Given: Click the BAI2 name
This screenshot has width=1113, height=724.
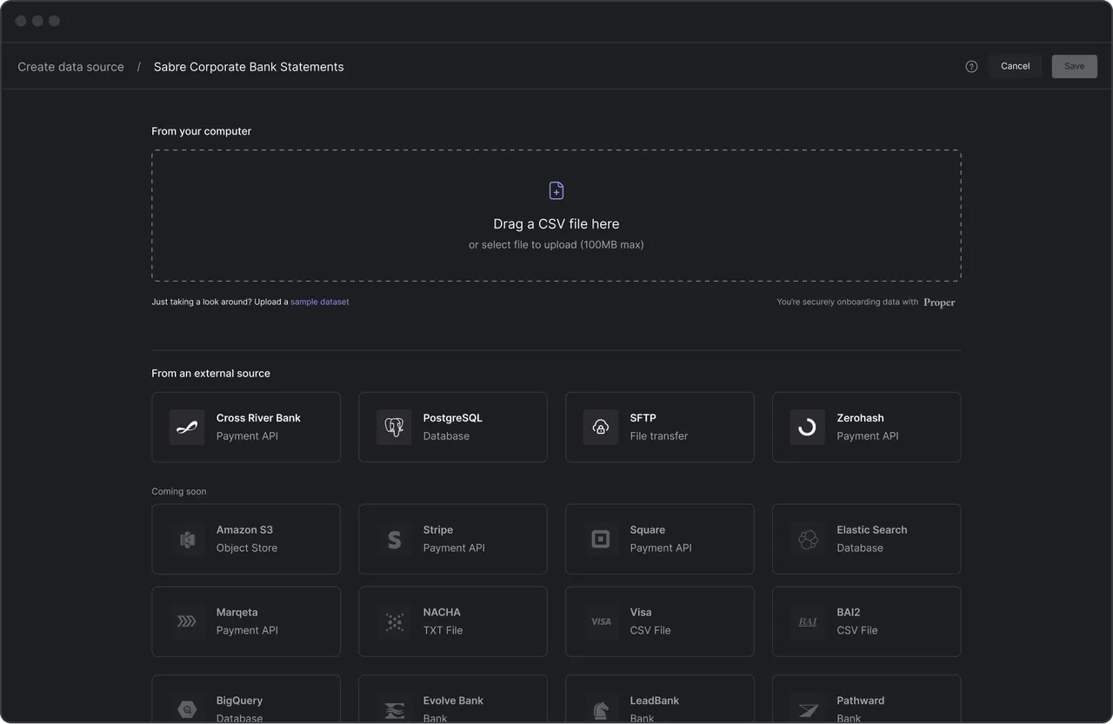Looking at the screenshot, I should (849, 613).
